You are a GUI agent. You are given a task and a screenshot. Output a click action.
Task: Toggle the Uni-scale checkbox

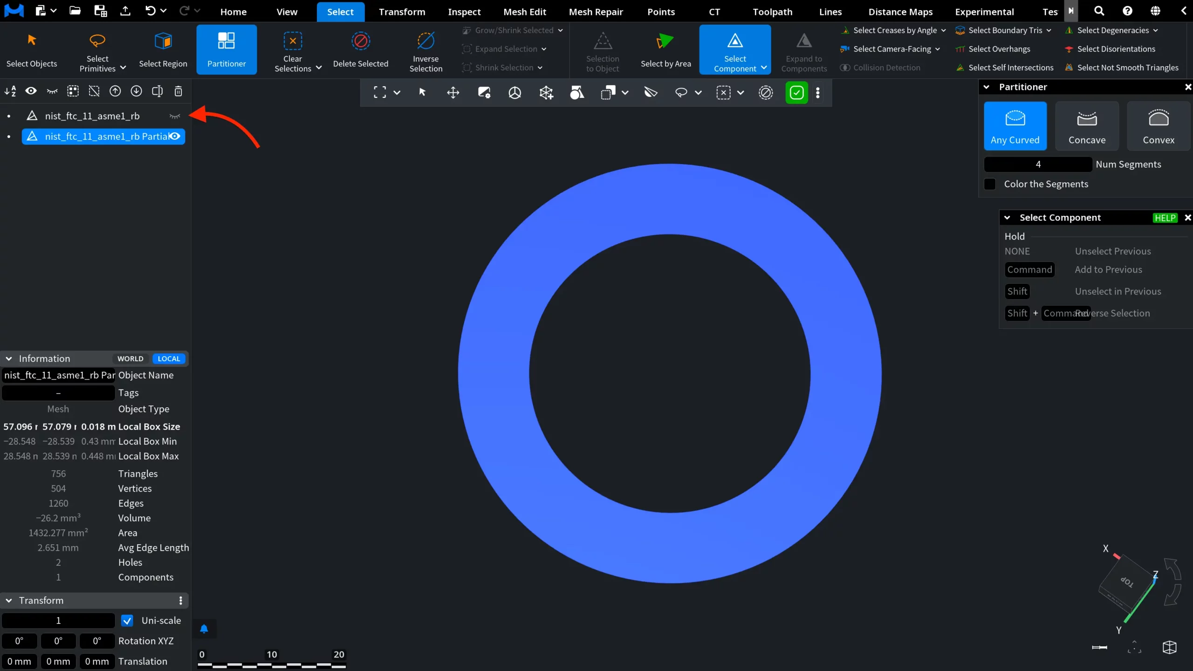[x=127, y=621]
